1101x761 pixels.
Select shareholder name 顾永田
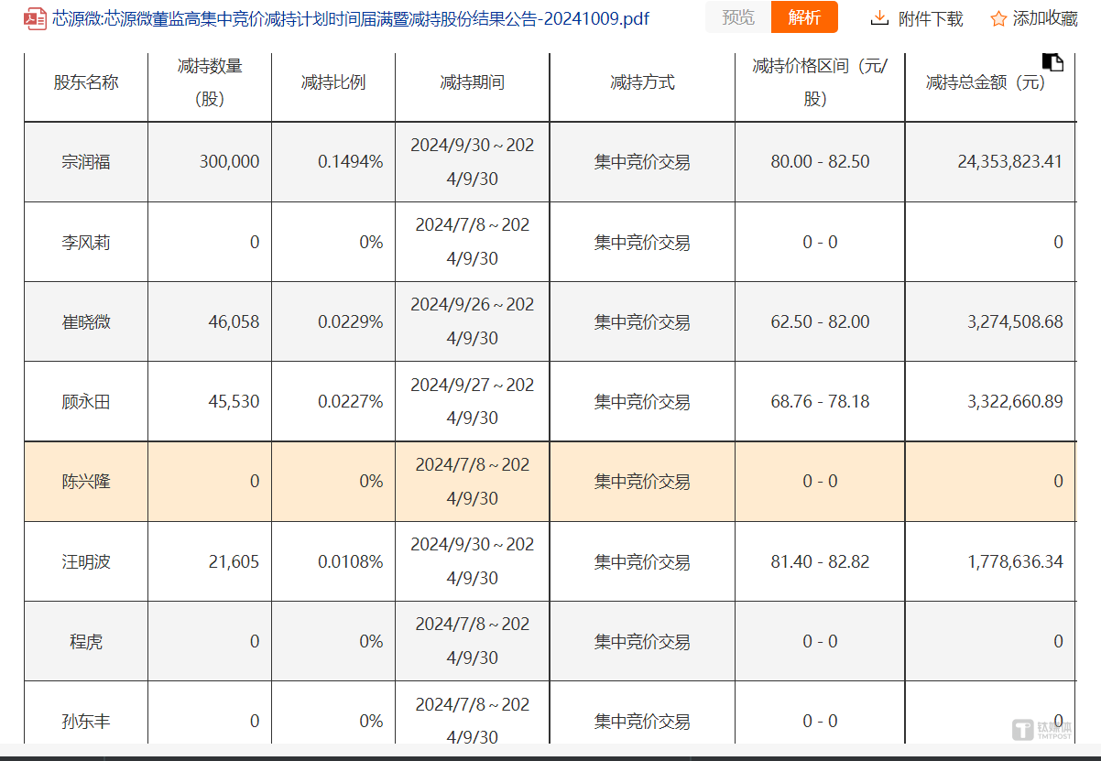(86, 401)
